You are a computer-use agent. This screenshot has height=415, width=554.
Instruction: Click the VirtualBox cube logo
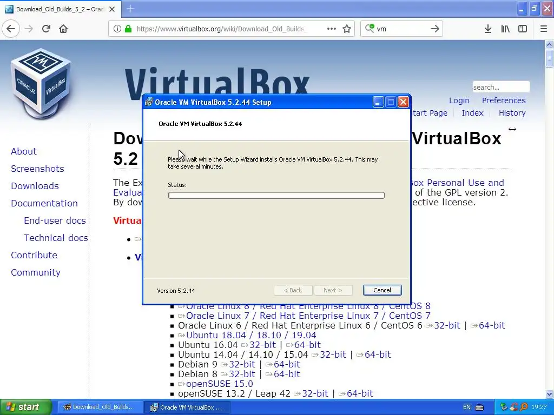(41, 83)
